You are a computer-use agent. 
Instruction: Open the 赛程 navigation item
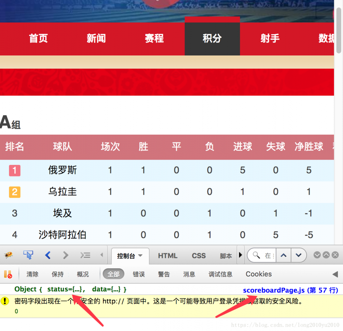click(x=154, y=38)
